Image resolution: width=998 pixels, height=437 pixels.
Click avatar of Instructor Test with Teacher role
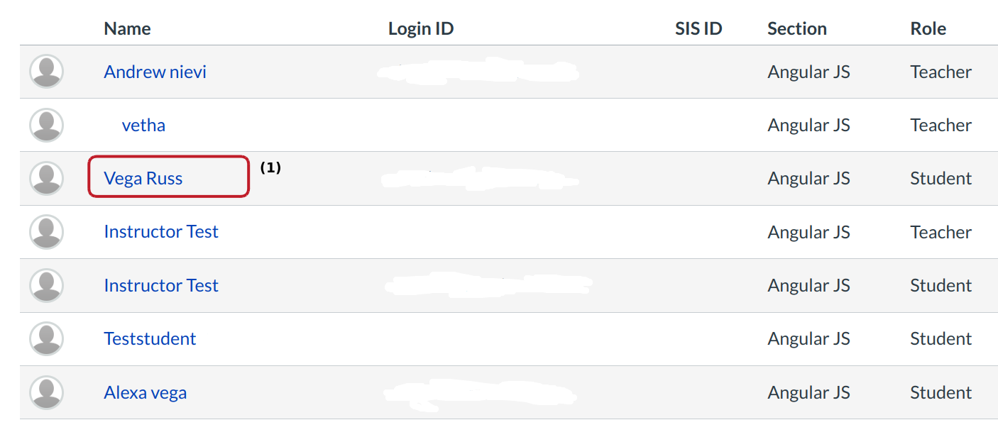[46, 232]
